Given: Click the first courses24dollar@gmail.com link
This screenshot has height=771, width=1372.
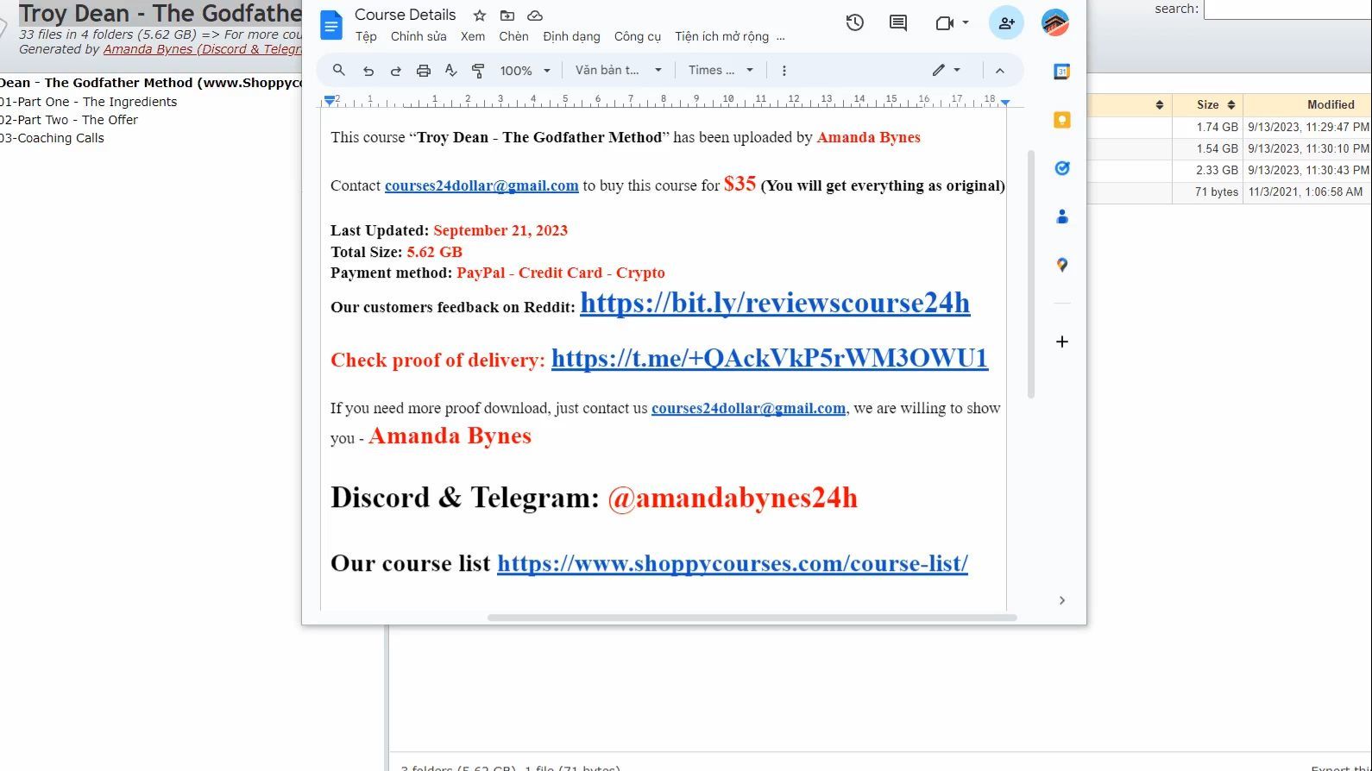Looking at the screenshot, I should pos(481,185).
